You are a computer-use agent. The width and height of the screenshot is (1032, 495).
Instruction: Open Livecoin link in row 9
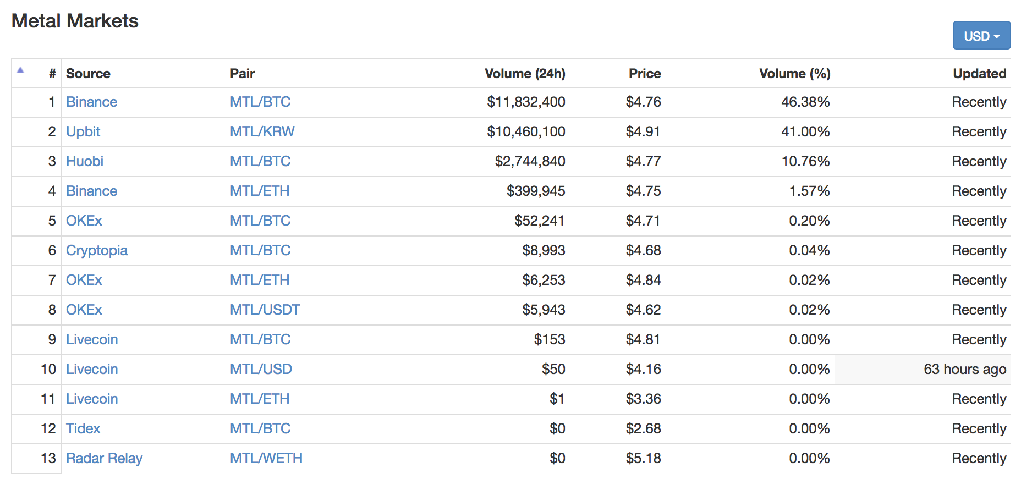[92, 339]
